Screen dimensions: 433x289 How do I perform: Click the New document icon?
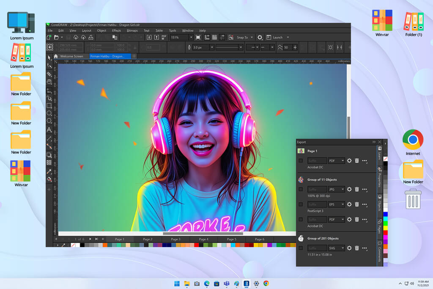point(49,37)
